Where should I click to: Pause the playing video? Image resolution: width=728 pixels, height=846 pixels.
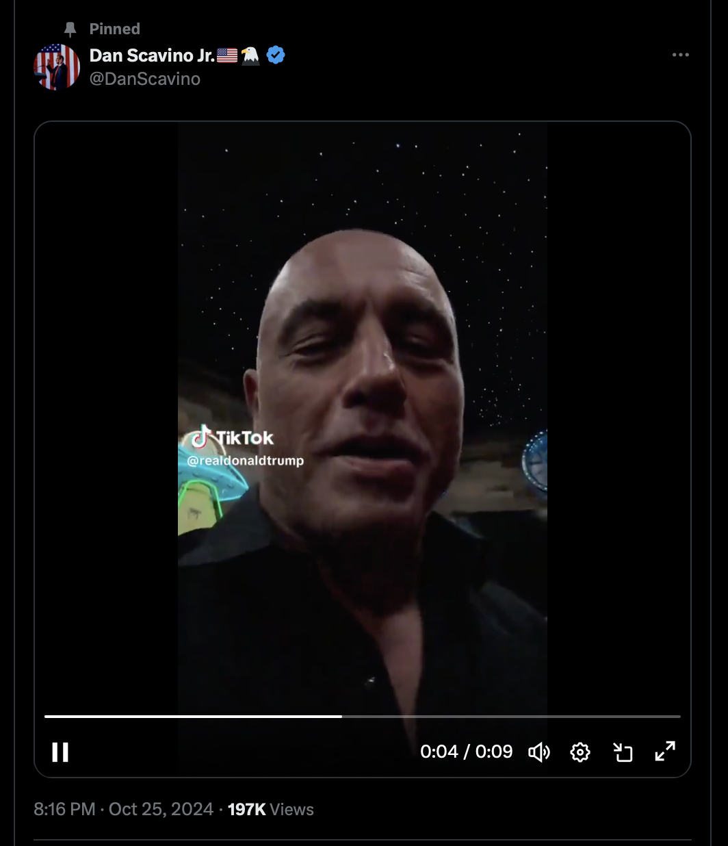click(60, 752)
